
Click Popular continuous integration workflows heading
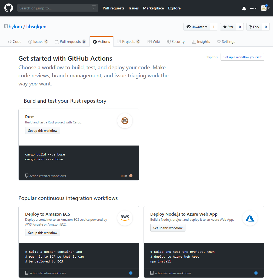pyautogui.click(x=68, y=198)
